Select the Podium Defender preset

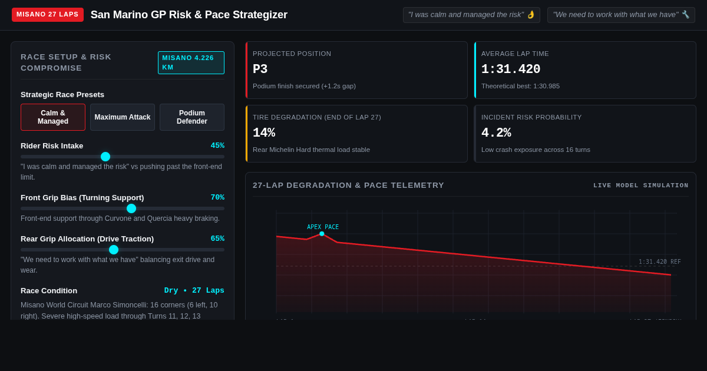192,117
